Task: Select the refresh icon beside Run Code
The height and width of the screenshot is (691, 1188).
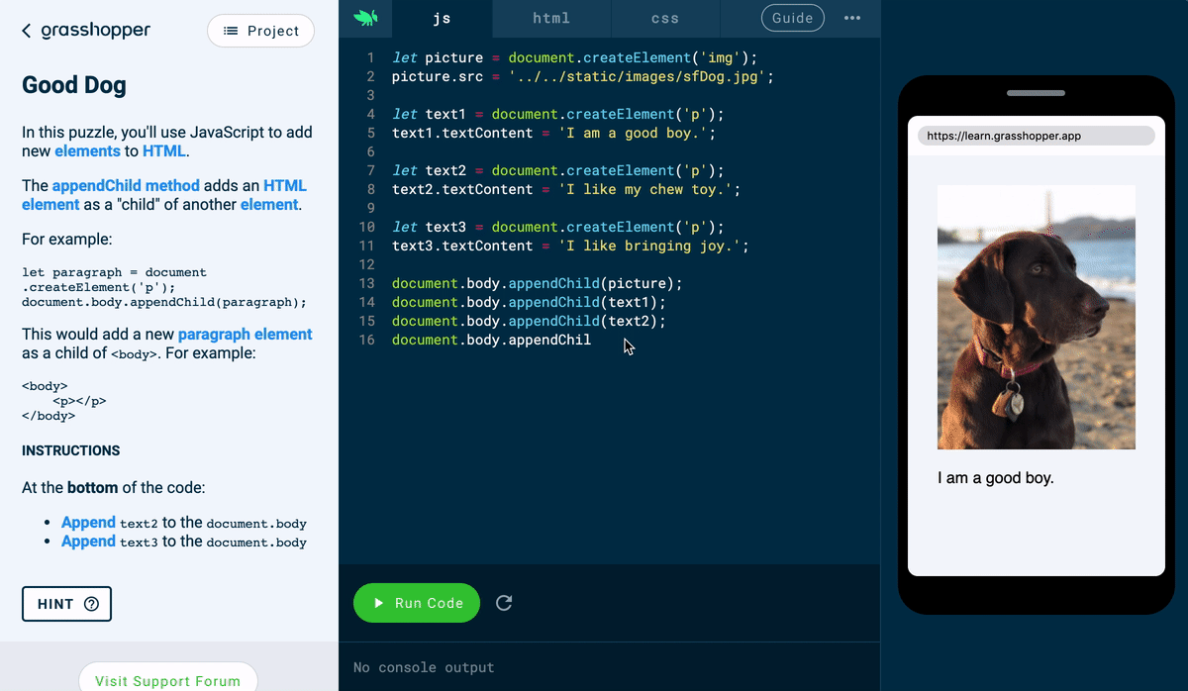Action: [x=504, y=602]
